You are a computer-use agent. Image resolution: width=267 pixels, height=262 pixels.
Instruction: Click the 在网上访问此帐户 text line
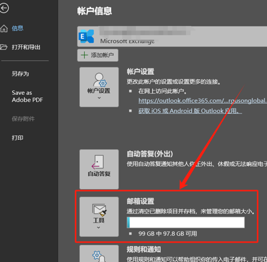[163, 91]
